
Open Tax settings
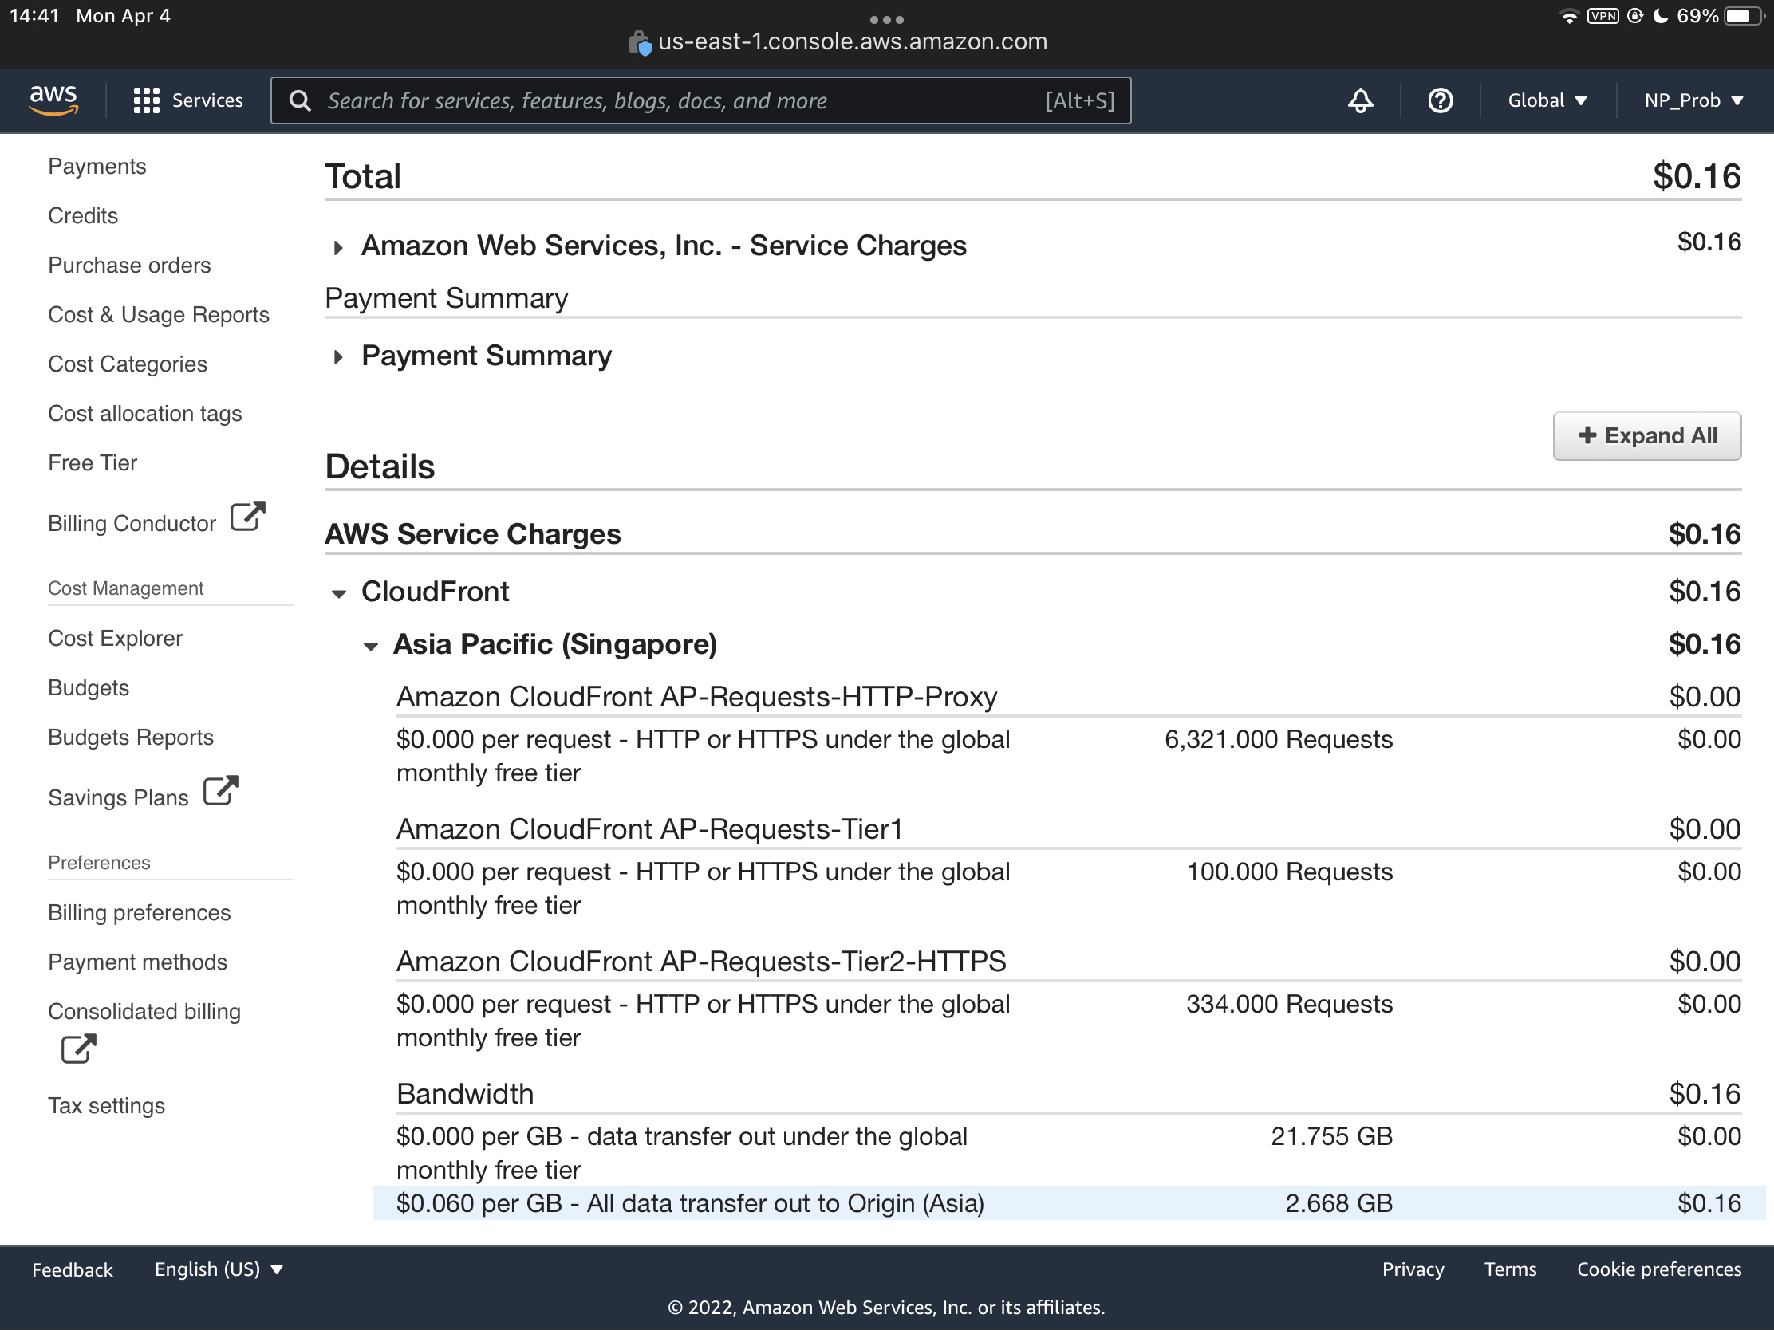107,1105
